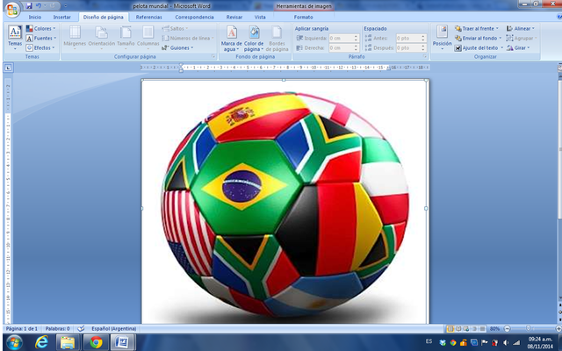Click the Izquierda indent field
This screenshot has width=562, height=351.
343,38
